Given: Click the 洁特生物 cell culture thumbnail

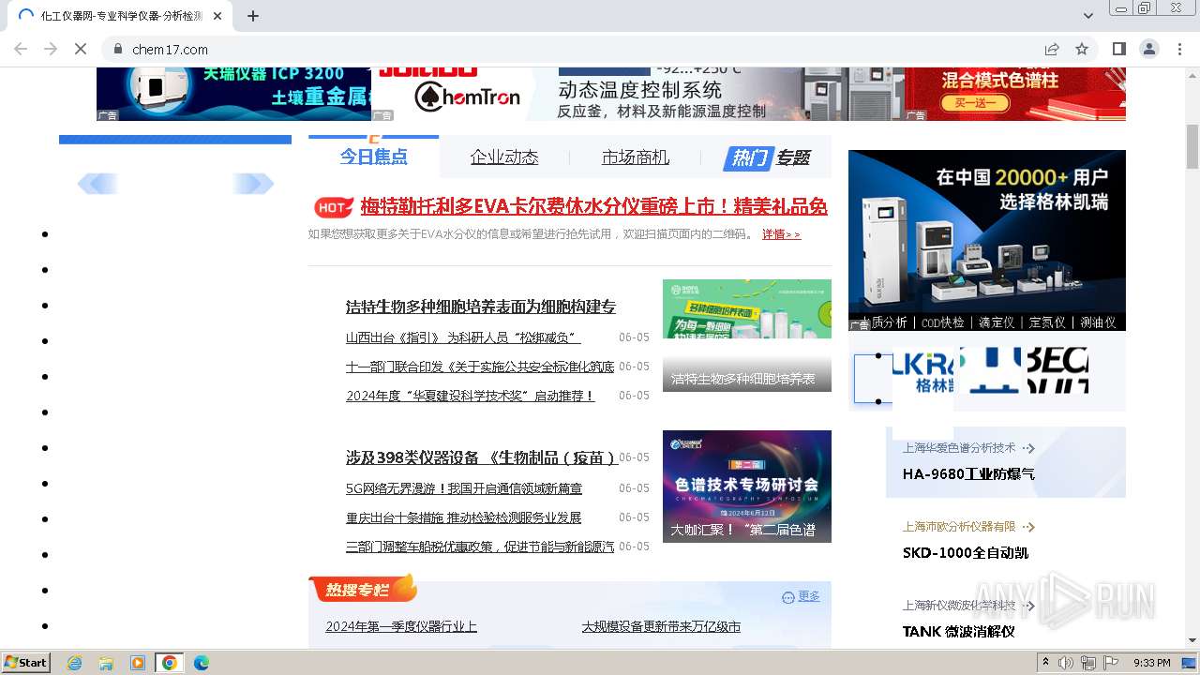Looking at the screenshot, I should [x=746, y=335].
